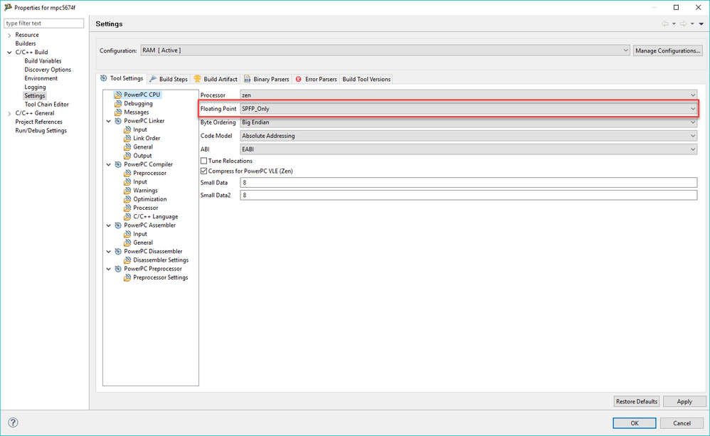Collapse the PowerPC Disassembler node
Image resolution: width=710 pixels, height=436 pixels.
click(109, 251)
